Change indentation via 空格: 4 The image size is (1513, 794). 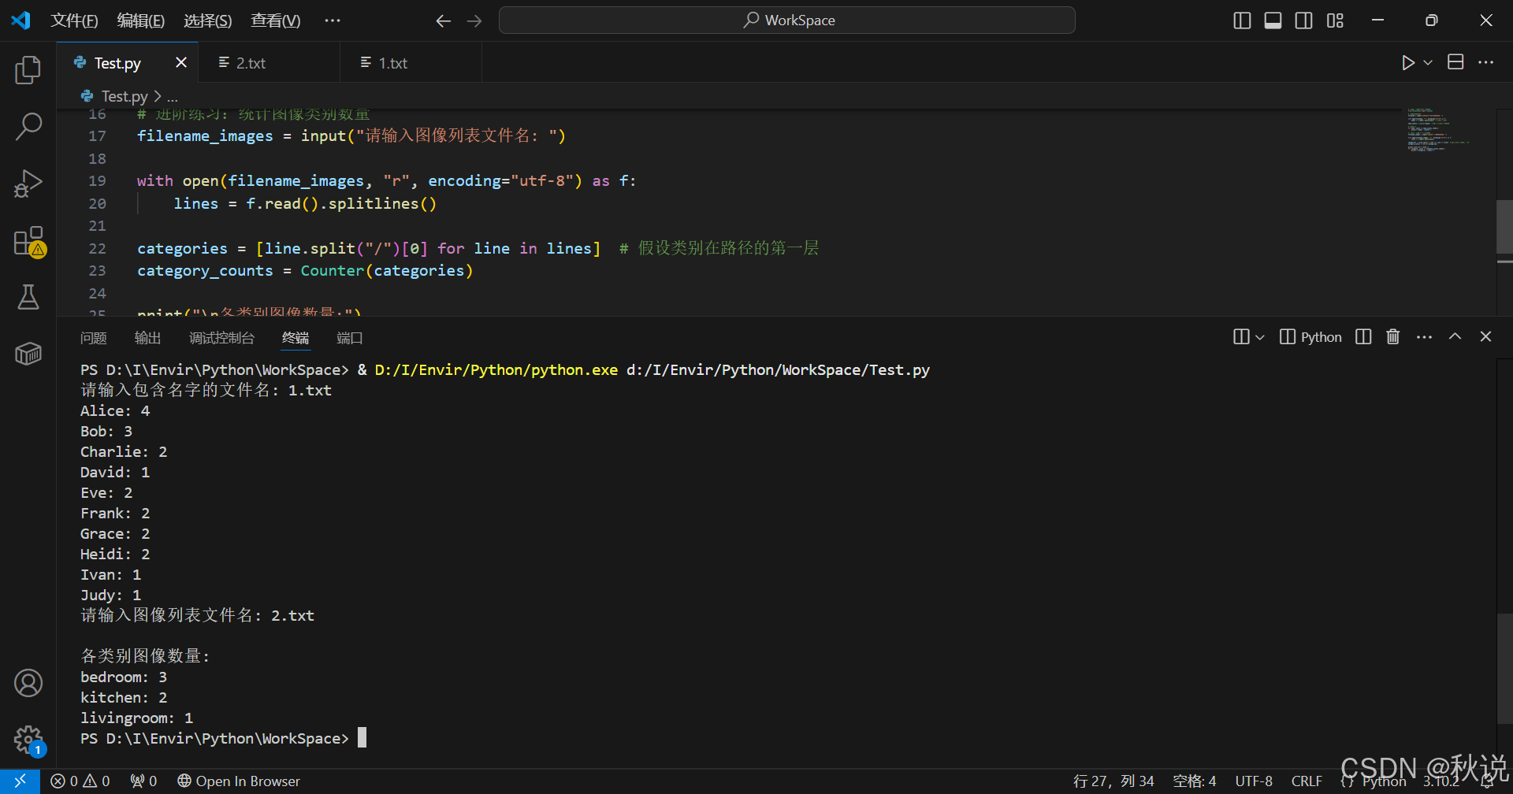(x=1195, y=781)
